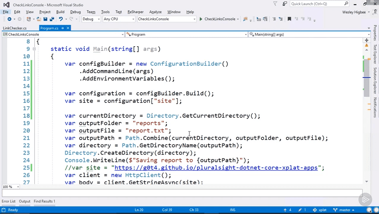Click the Clear Bookmarks icon

309,19
